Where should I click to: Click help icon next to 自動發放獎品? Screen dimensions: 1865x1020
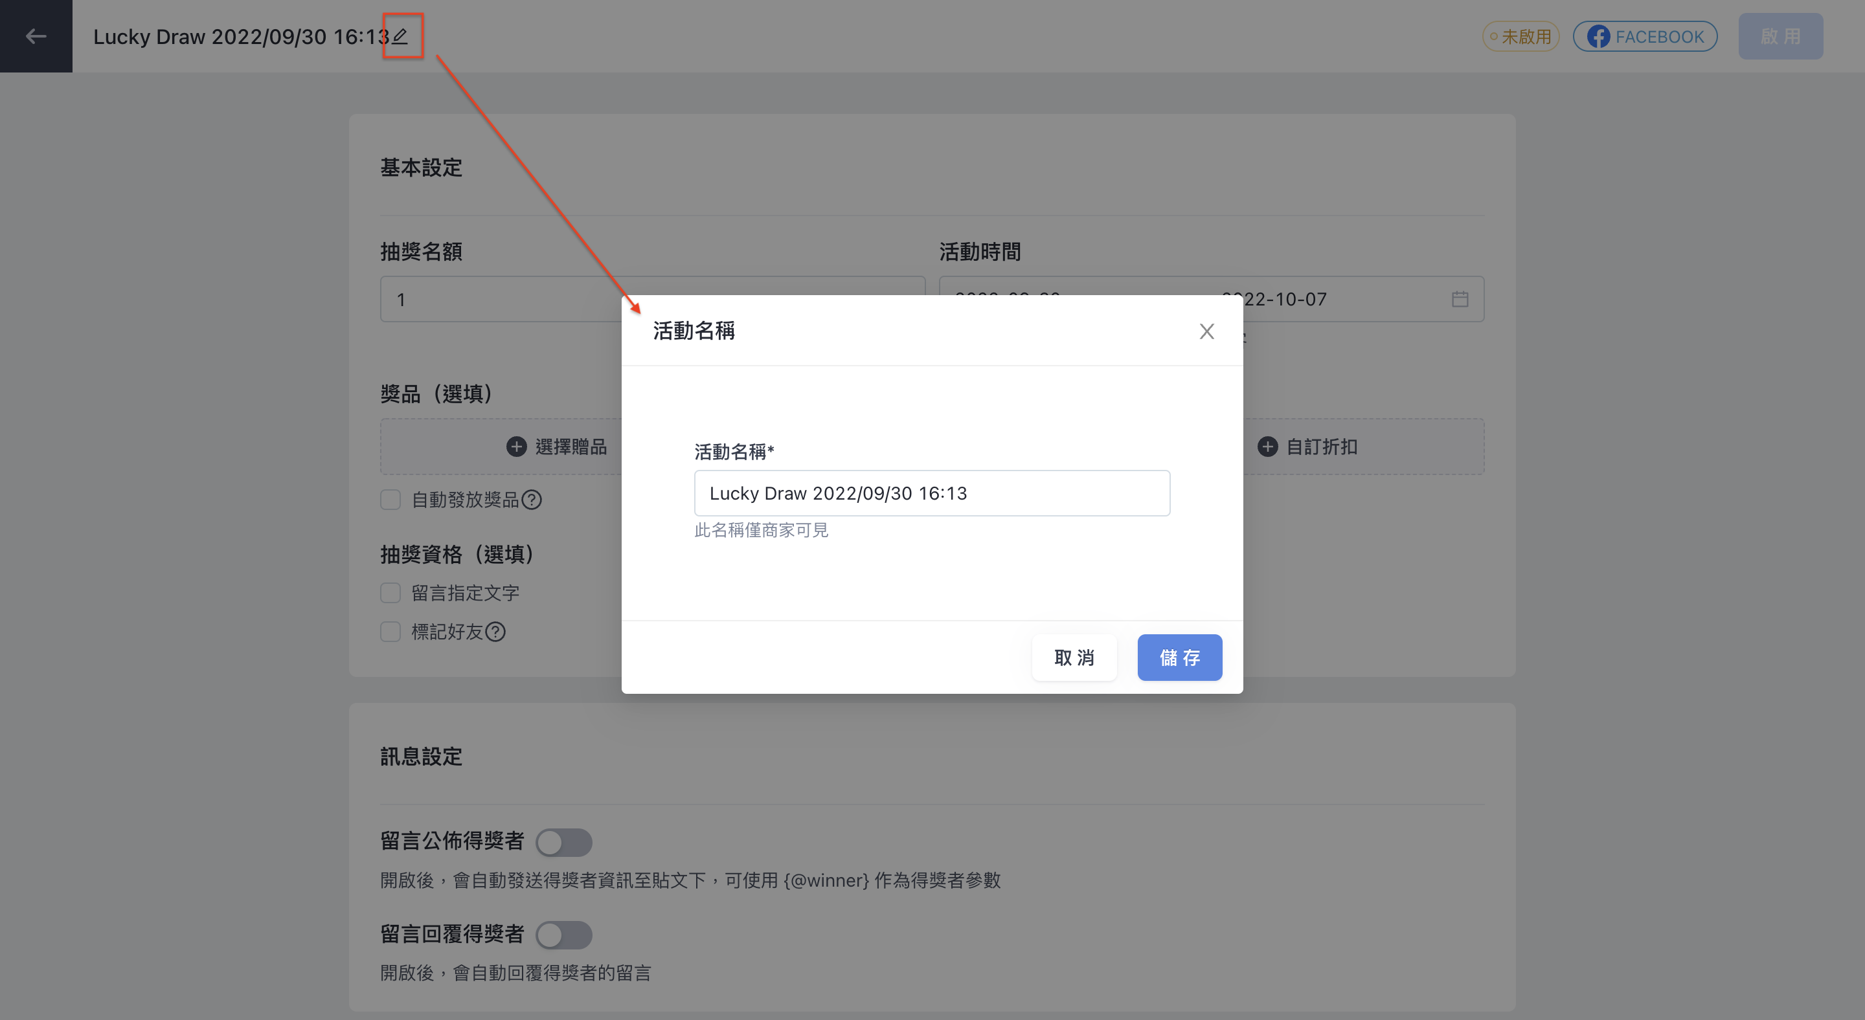coord(532,500)
